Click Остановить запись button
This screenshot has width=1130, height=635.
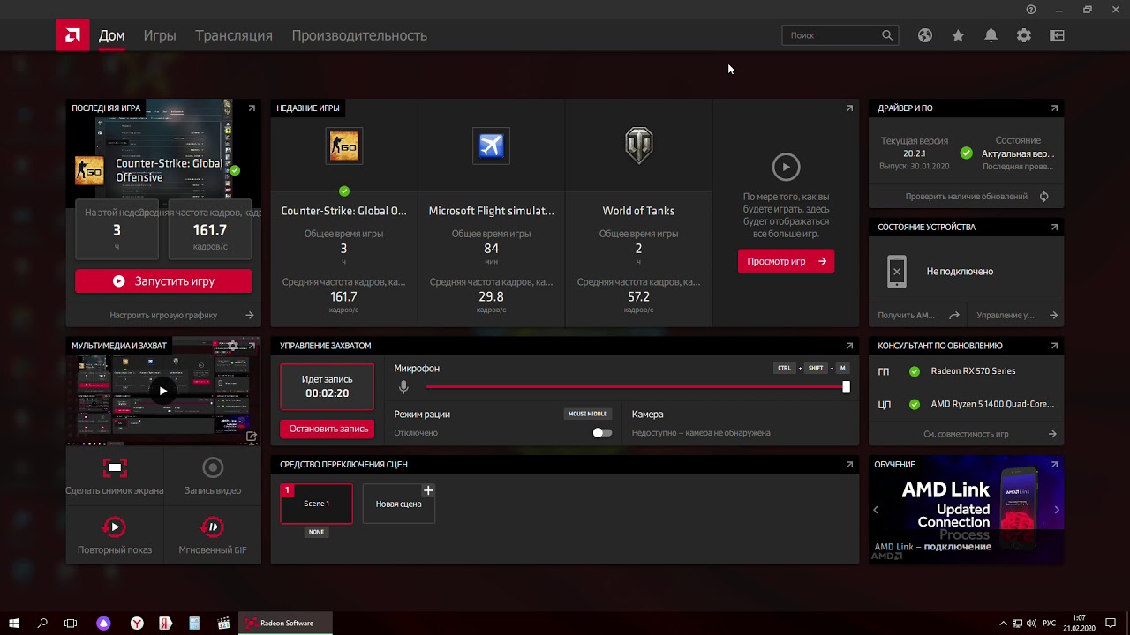pyautogui.click(x=328, y=429)
